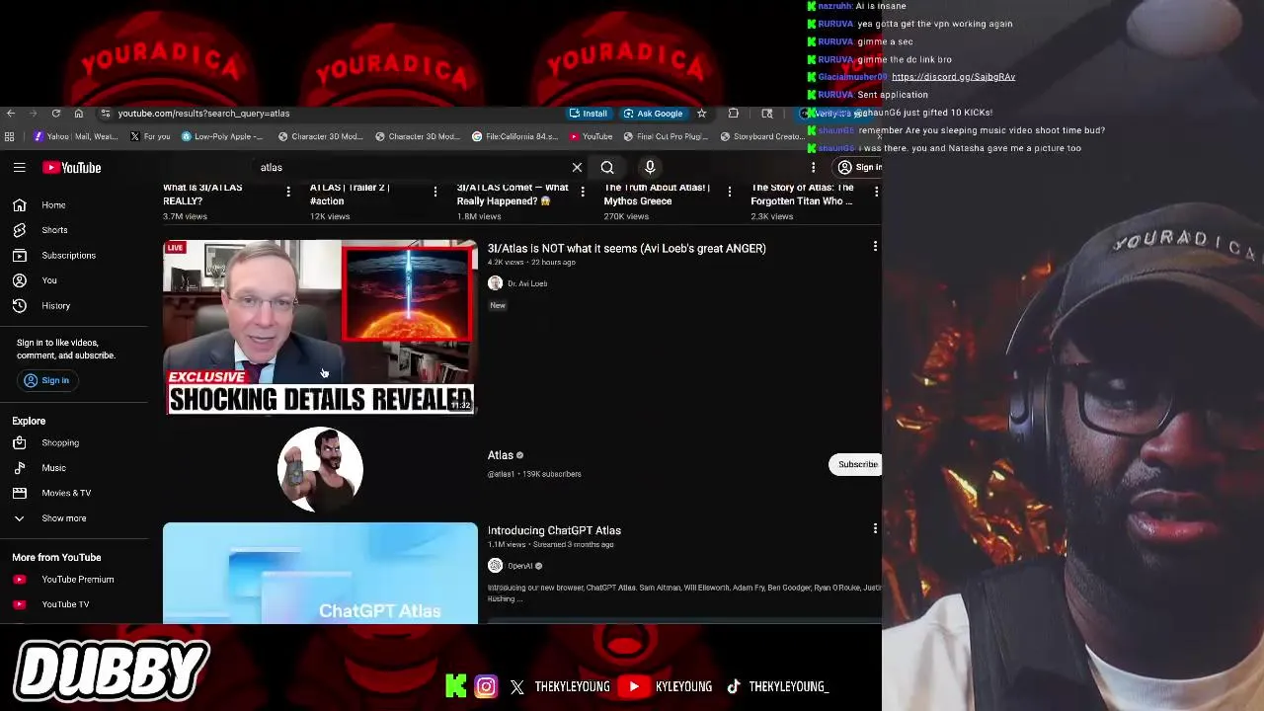Reload the browser page
This screenshot has height=711, width=1264.
pyautogui.click(x=56, y=114)
